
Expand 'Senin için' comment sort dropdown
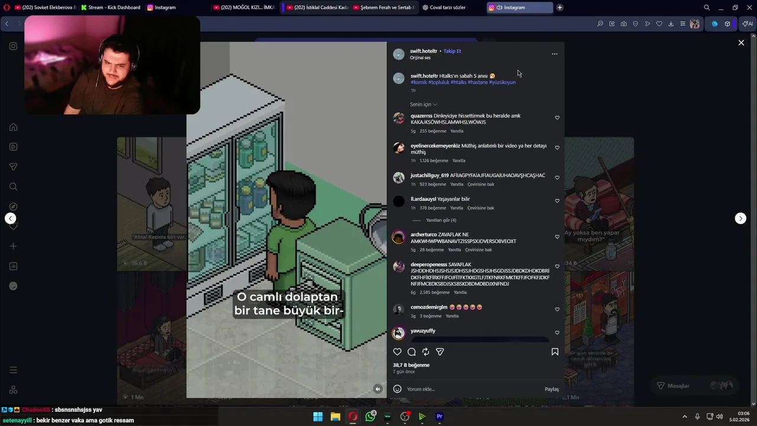tap(423, 104)
